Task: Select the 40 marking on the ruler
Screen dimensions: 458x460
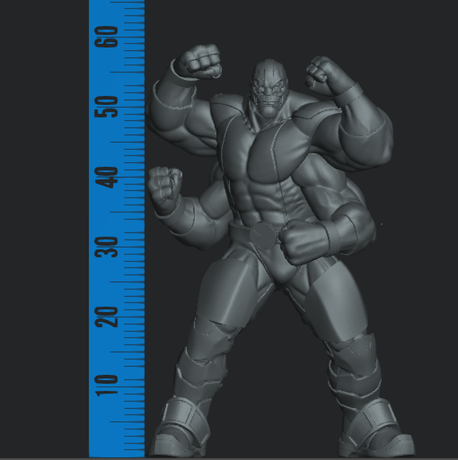Action: coord(106,178)
